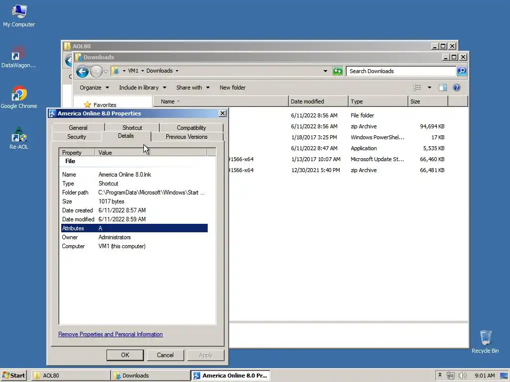Click the green Refresh icon in address bar
This screenshot has height=382, width=510.
click(x=338, y=71)
